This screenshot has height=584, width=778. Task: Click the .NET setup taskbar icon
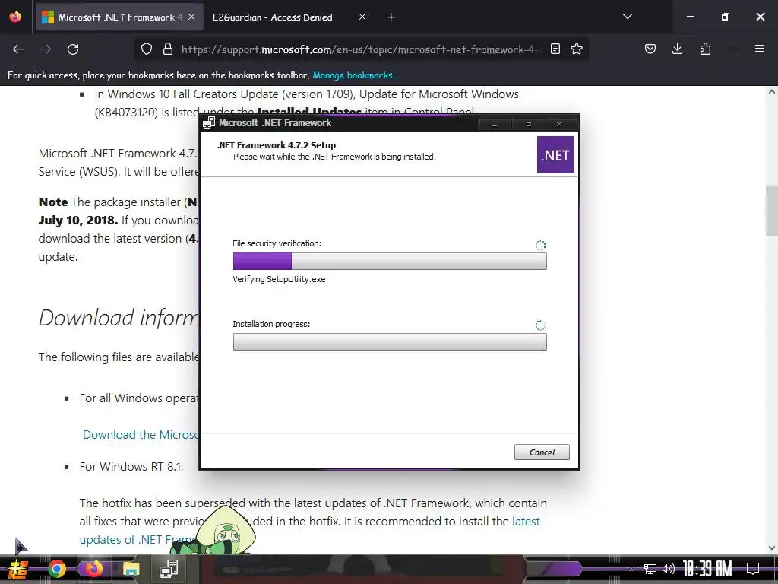click(x=169, y=569)
